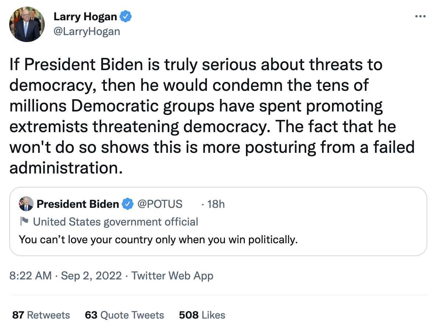This screenshot has width=438, height=330.
Task: Open the Twitter Web App source link
Action: pos(172,275)
